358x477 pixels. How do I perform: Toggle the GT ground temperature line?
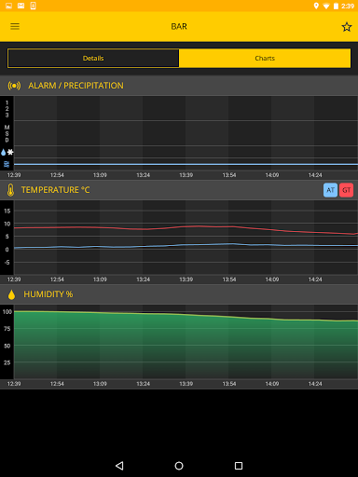coord(346,190)
